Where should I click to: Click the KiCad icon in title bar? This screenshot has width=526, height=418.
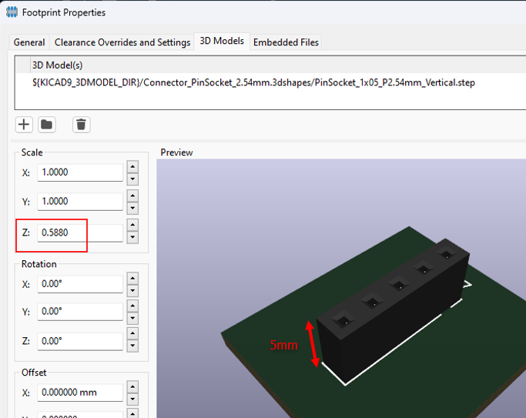pos(12,12)
